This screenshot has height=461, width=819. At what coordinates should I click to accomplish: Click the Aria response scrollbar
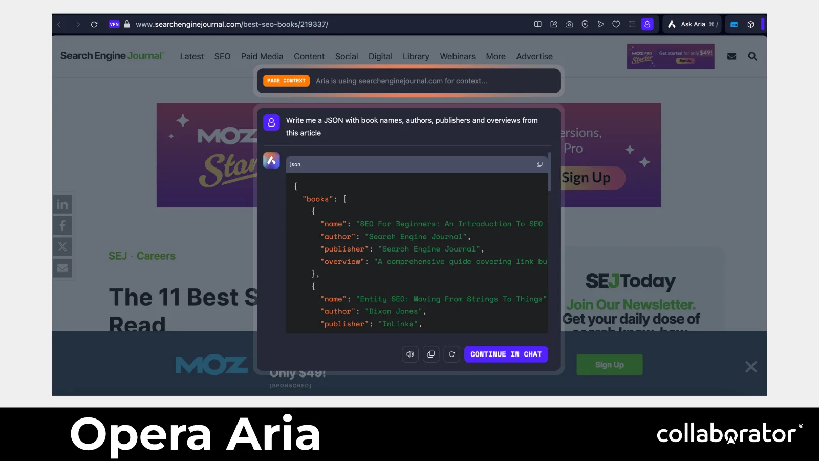coord(550,172)
